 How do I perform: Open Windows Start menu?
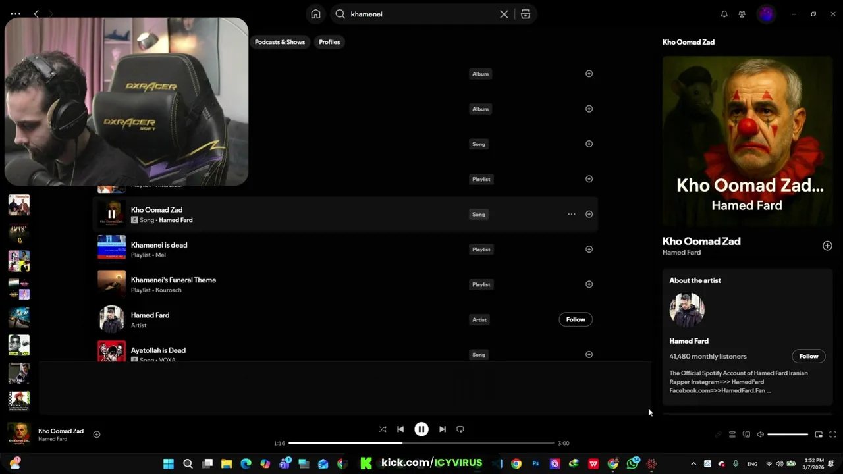169,463
